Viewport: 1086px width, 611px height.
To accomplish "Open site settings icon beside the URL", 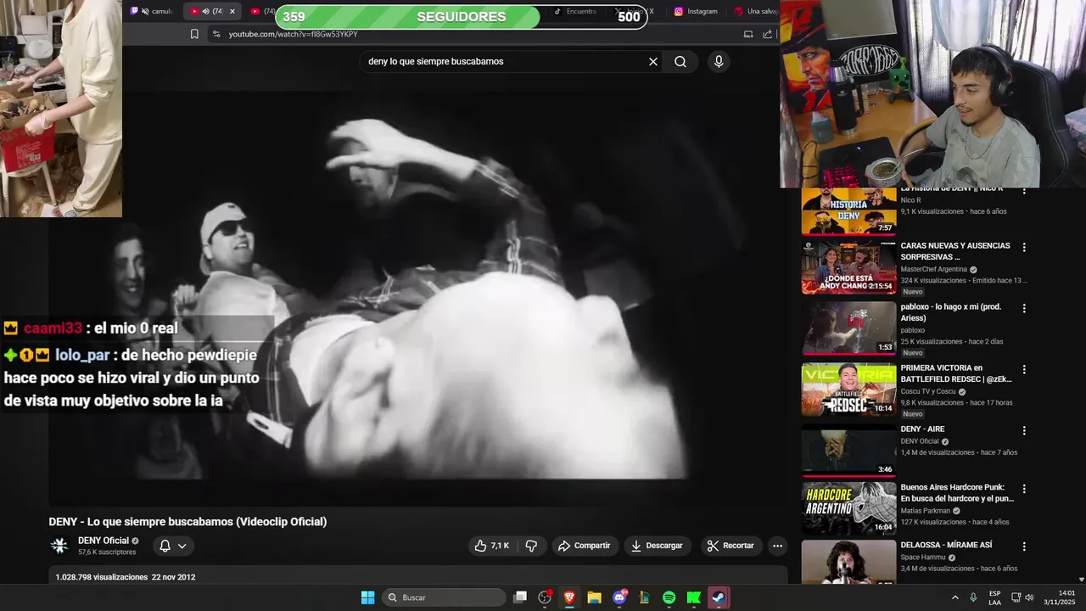I will tap(216, 34).
